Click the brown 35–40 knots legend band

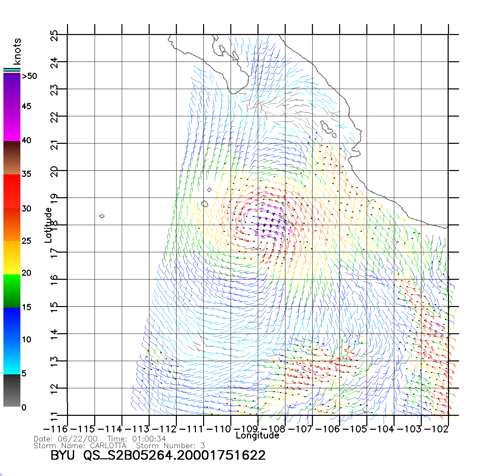point(12,158)
